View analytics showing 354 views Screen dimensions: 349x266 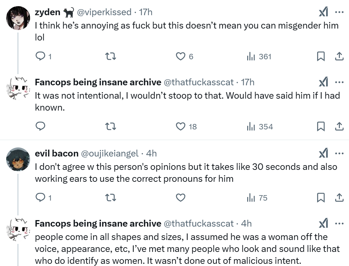point(260,126)
